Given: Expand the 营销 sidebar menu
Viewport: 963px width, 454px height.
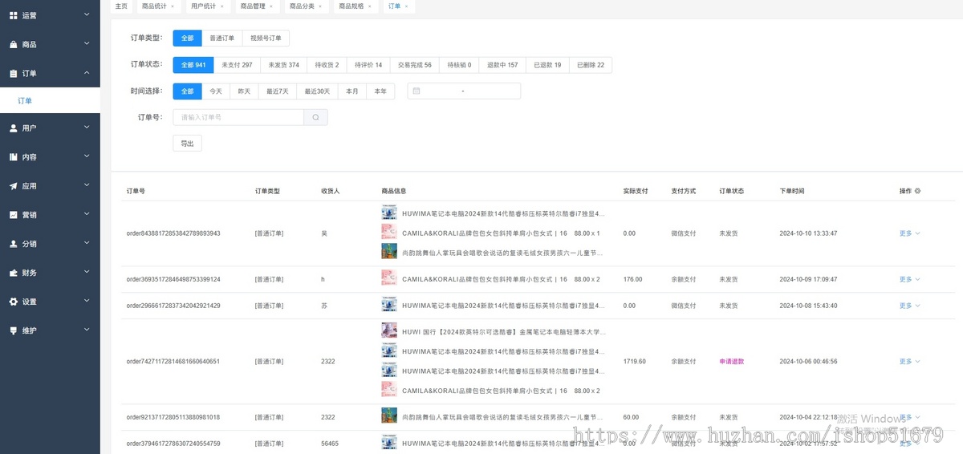Looking at the screenshot, I should point(50,215).
